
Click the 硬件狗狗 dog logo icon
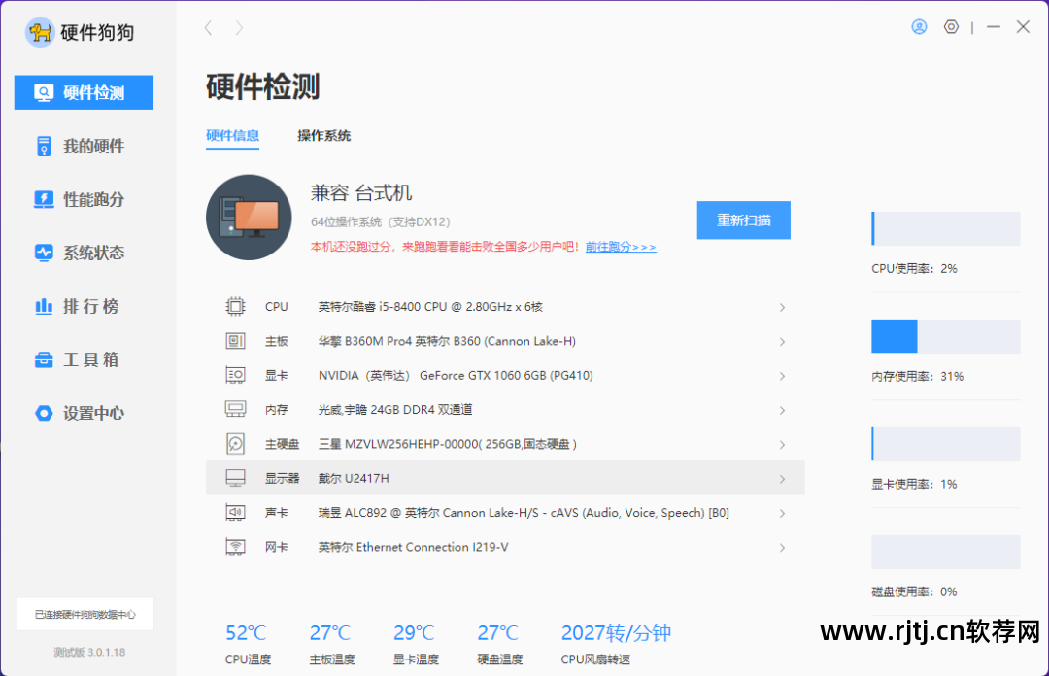pos(40,32)
